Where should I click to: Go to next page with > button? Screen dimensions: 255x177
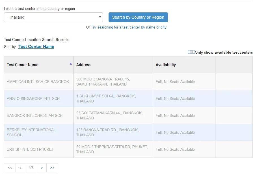42,168
